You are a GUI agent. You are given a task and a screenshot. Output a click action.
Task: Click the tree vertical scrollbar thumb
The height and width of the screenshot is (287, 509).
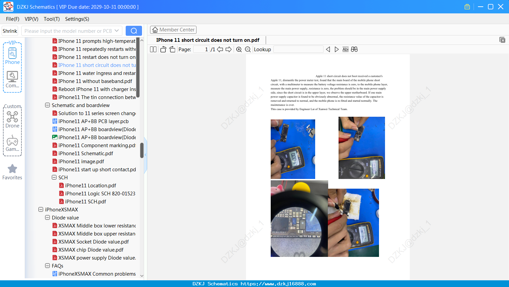[x=142, y=150]
